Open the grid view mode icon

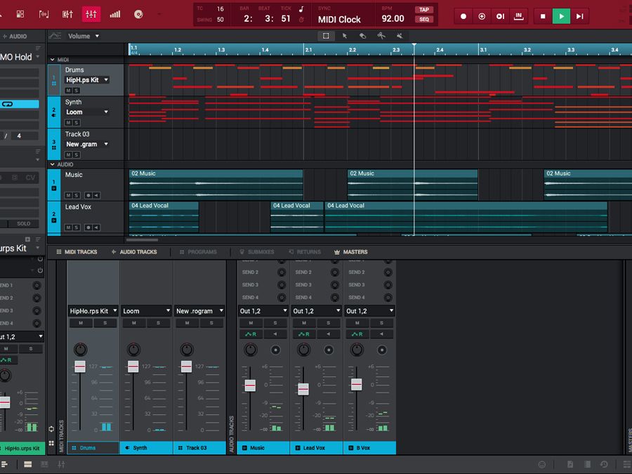[20, 15]
